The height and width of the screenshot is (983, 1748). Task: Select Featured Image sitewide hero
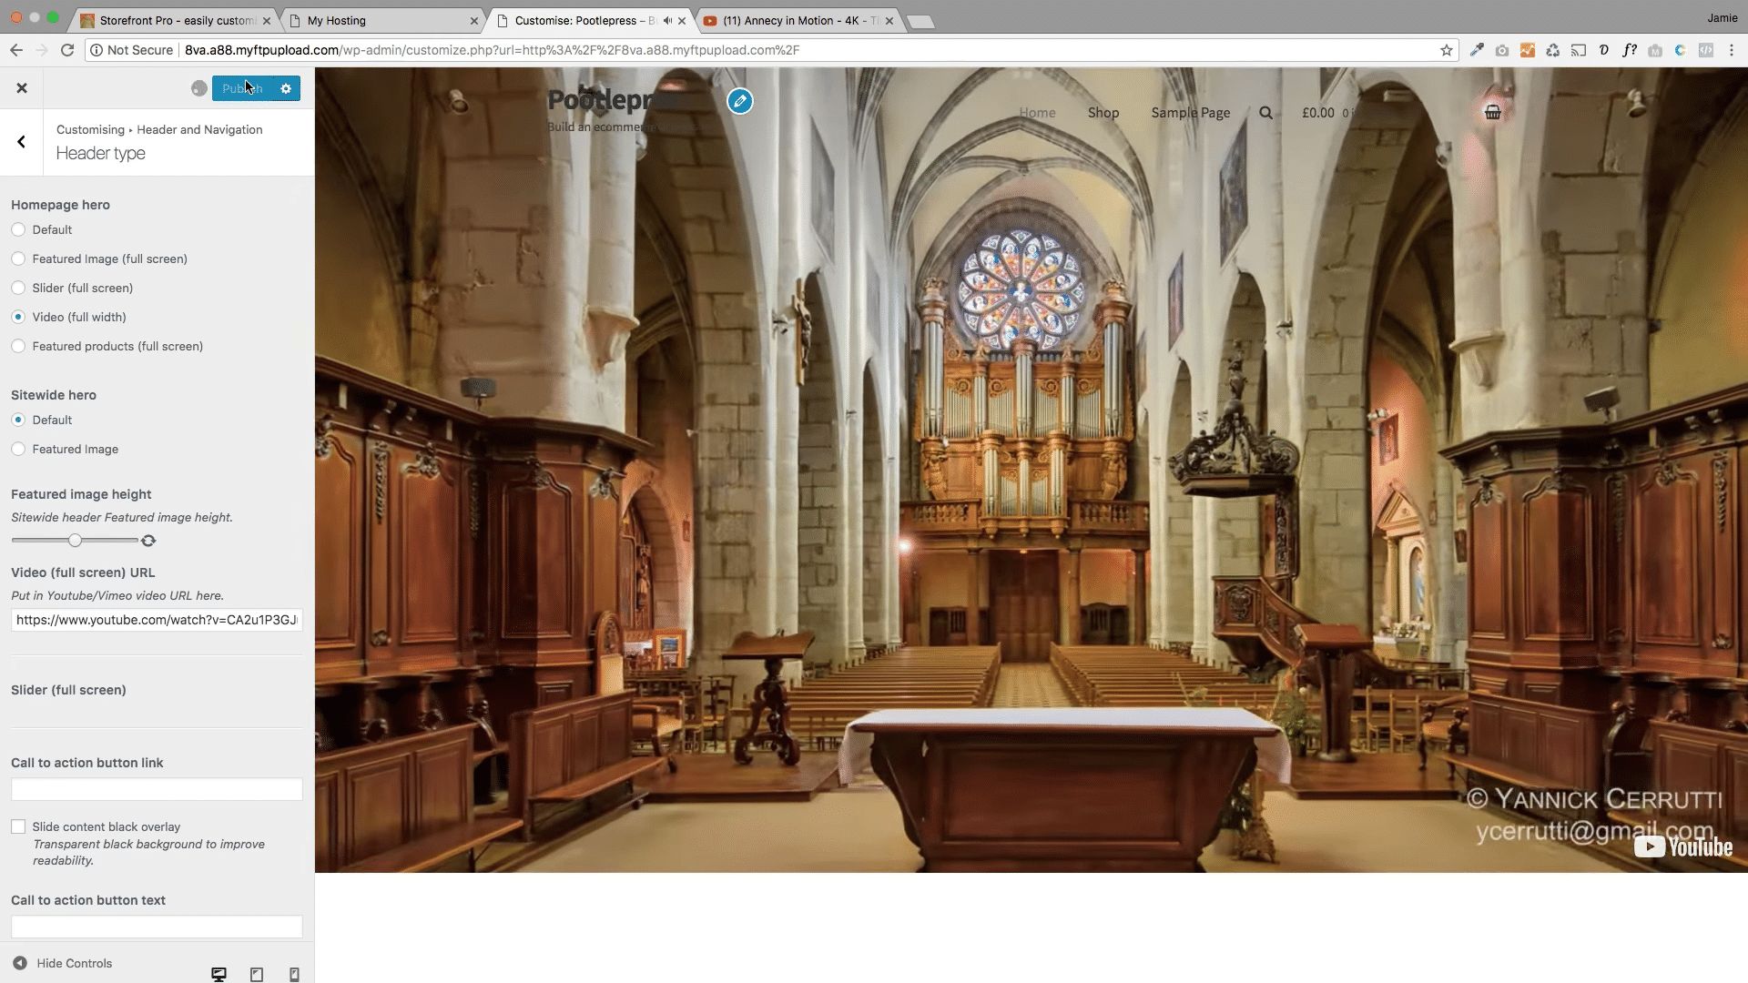tap(18, 450)
